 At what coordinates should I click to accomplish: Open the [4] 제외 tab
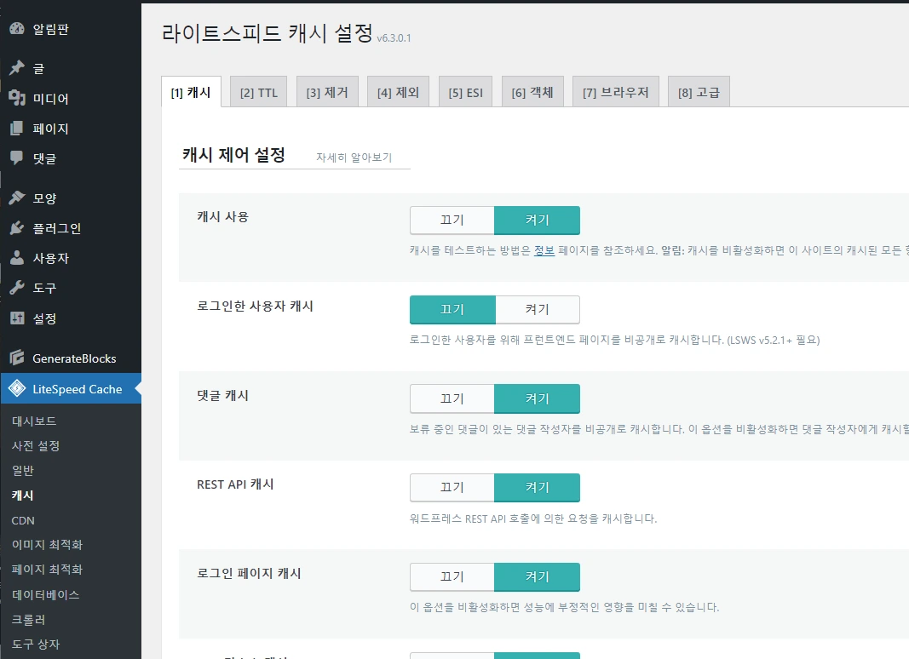coord(398,92)
